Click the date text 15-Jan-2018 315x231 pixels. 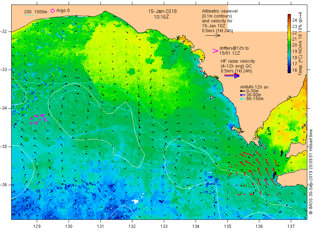162,11
